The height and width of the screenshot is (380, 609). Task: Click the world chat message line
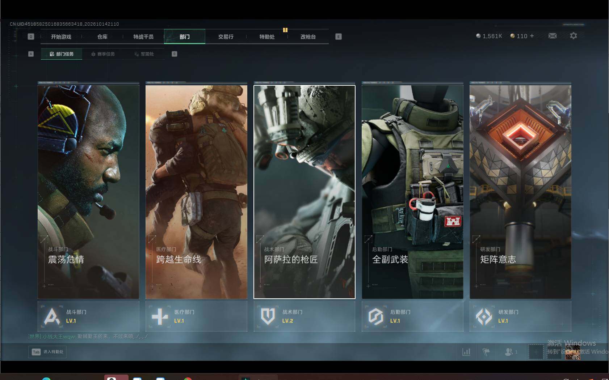(x=88, y=336)
